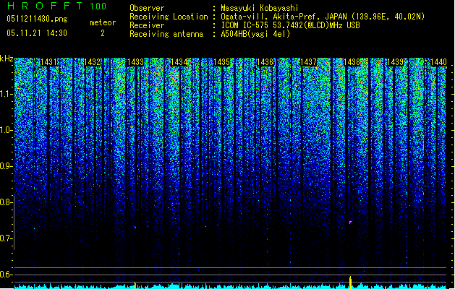Click the 0.8 kHz axis label

coord(6,202)
